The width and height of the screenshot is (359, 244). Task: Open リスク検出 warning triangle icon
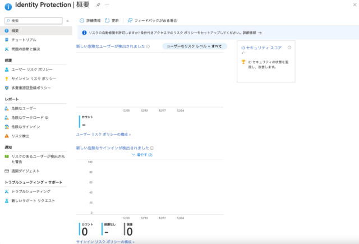(x=7, y=136)
